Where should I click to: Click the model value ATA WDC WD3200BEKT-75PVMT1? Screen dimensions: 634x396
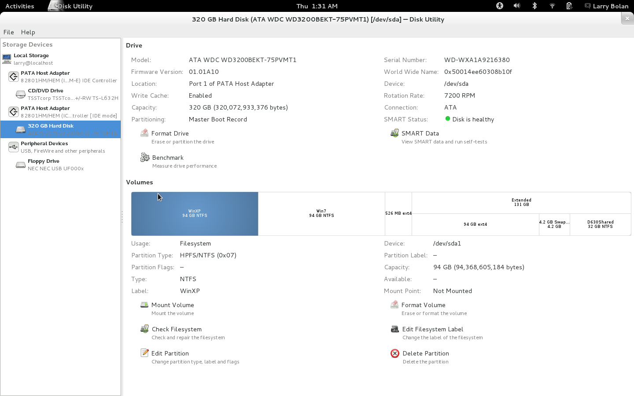click(x=243, y=60)
